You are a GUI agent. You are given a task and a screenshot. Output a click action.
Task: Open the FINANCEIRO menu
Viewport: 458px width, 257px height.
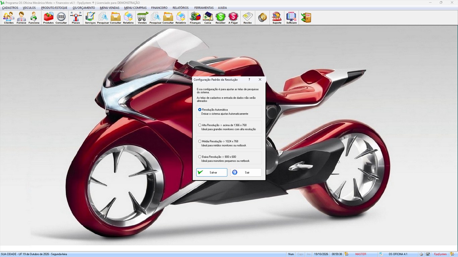(x=159, y=8)
